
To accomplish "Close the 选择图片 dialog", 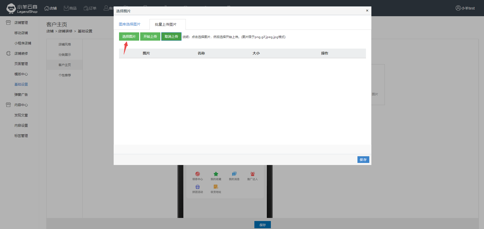I will pyautogui.click(x=367, y=11).
